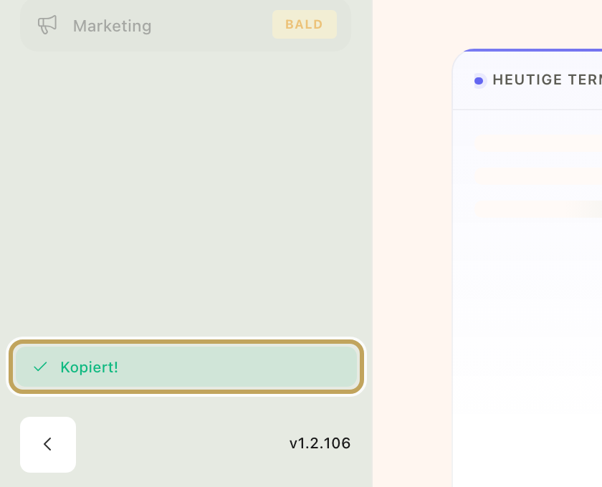Click the Heutige Termine card heading
Image resolution: width=602 pixels, height=487 pixels.
coord(547,79)
